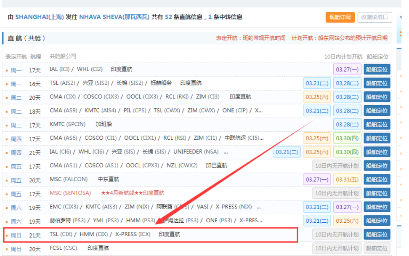Click 船舶定位 for the KMTC (SPCIN) row
The width and height of the screenshot is (409, 256).
[377, 124]
